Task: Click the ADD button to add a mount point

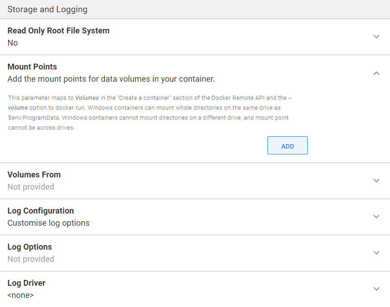Action: click(x=287, y=145)
